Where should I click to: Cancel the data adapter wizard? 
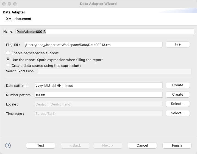142,146
